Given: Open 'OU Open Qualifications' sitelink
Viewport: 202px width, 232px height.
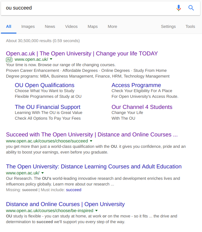Looking at the screenshot, I should click(44, 85).
